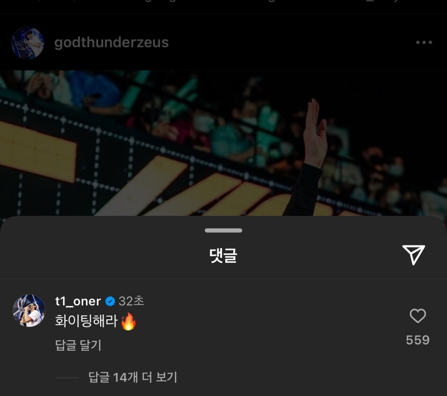Tap the comment sheet drag handle
This screenshot has width=447, height=396.
point(223,231)
